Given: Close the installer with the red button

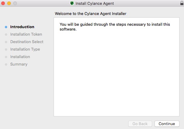Looking at the screenshot, I should pyautogui.click(x=4, y=3).
